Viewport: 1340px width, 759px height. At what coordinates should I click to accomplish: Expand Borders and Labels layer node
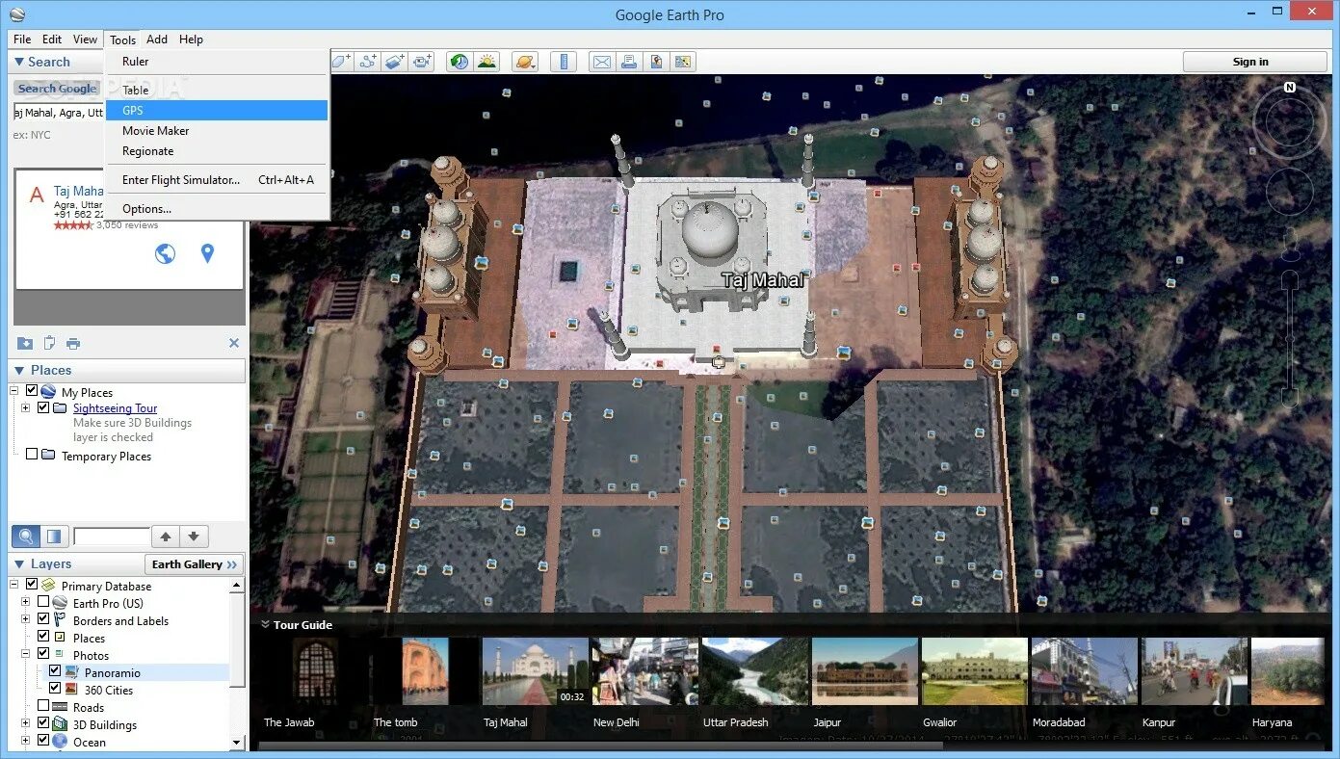[x=26, y=620]
